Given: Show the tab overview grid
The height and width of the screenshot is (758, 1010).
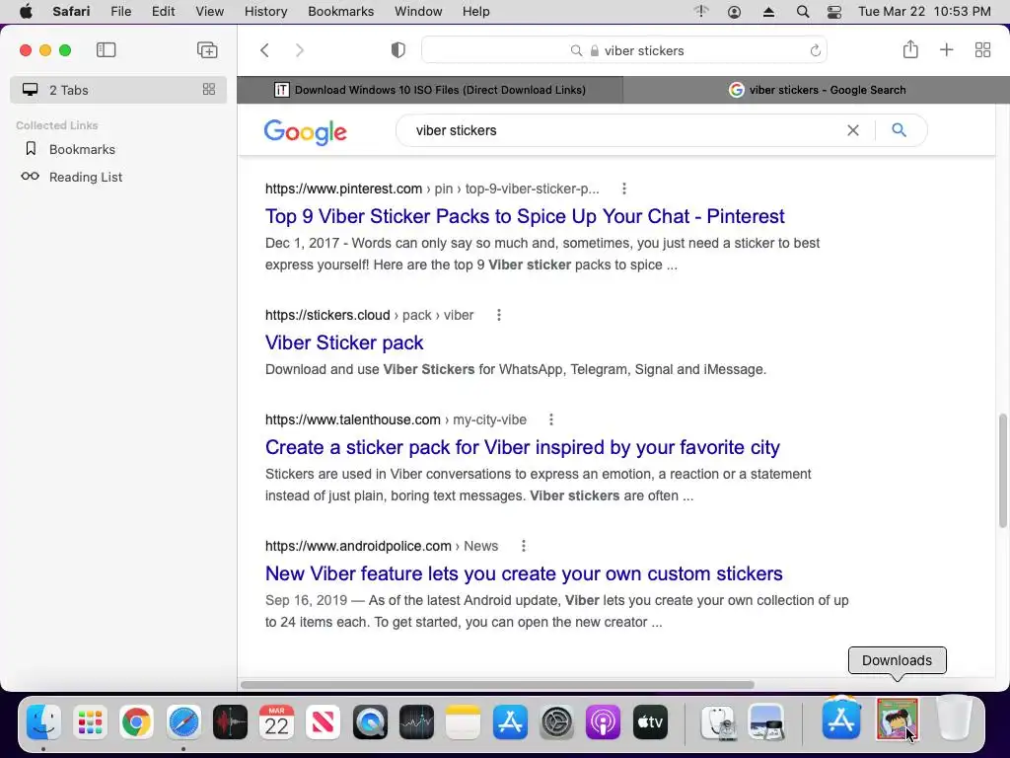Looking at the screenshot, I should pyautogui.click(x=982, y=50).
